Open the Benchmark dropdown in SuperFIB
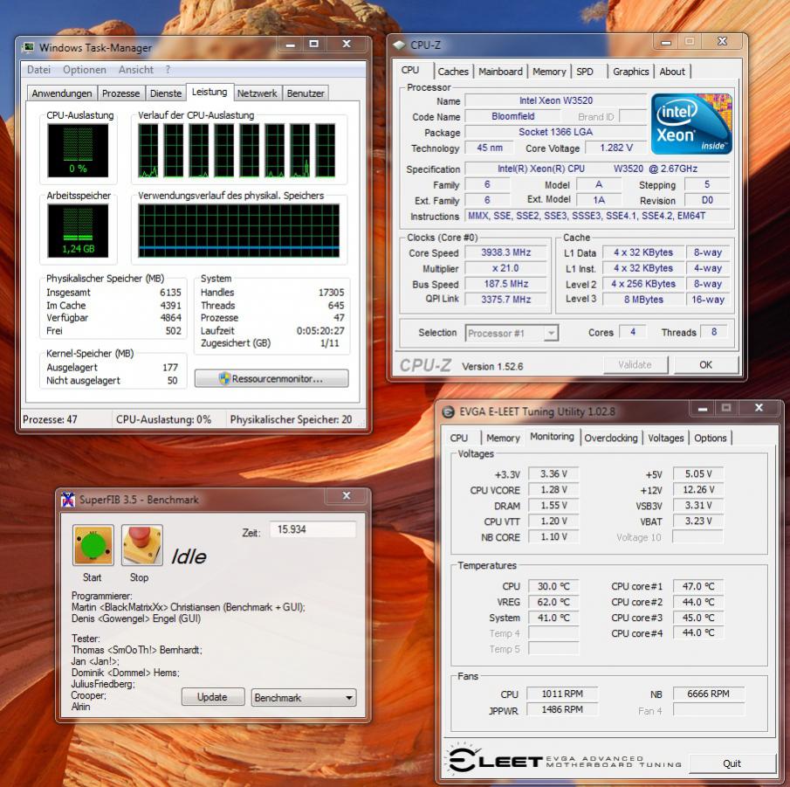 pyautogui.click(x=304, y=697)
